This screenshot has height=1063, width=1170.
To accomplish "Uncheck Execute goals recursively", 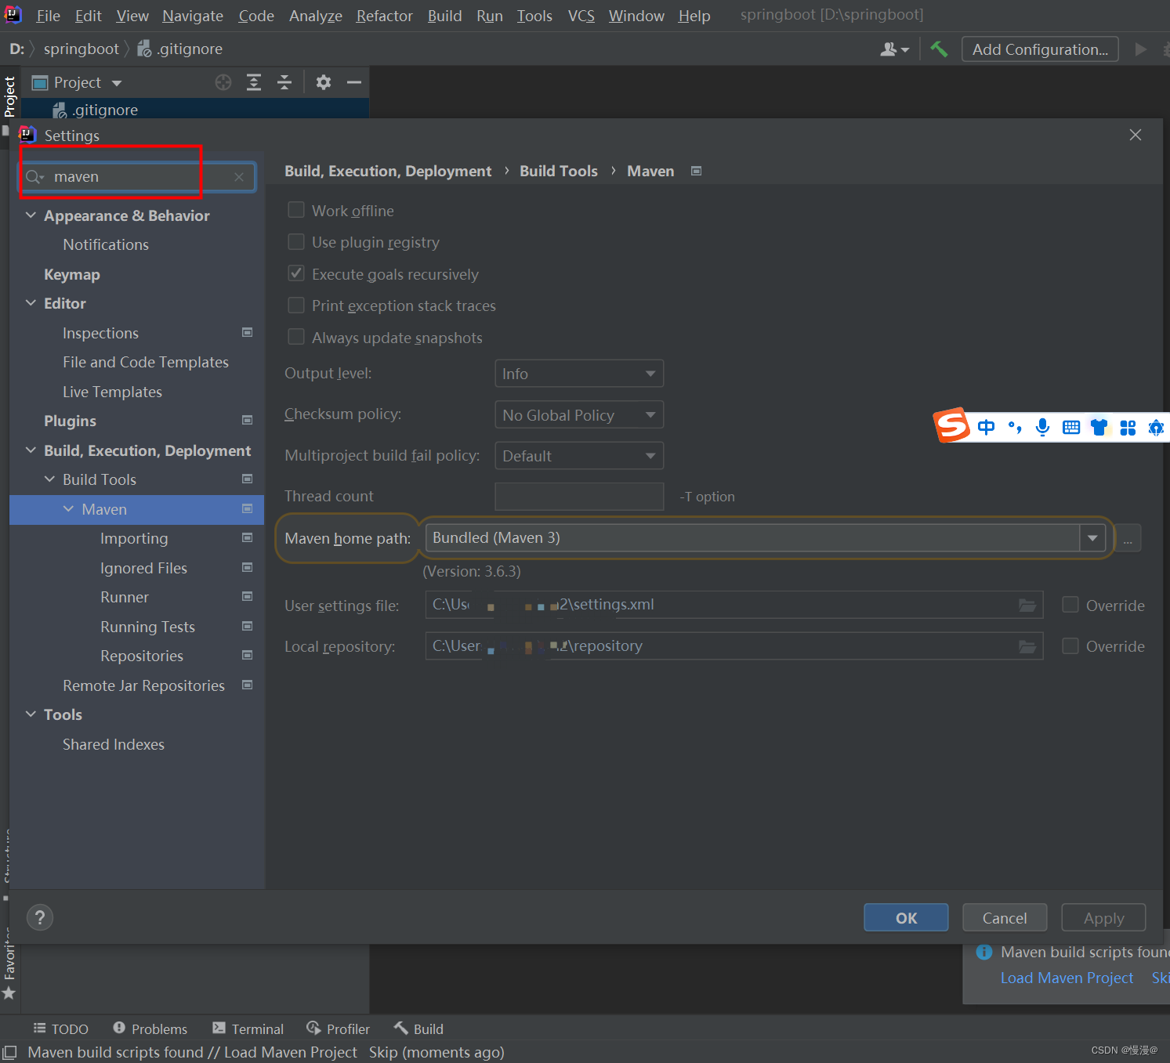I will click(296, 273).
